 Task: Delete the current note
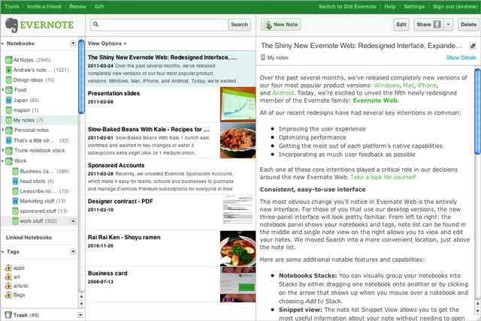468,25
